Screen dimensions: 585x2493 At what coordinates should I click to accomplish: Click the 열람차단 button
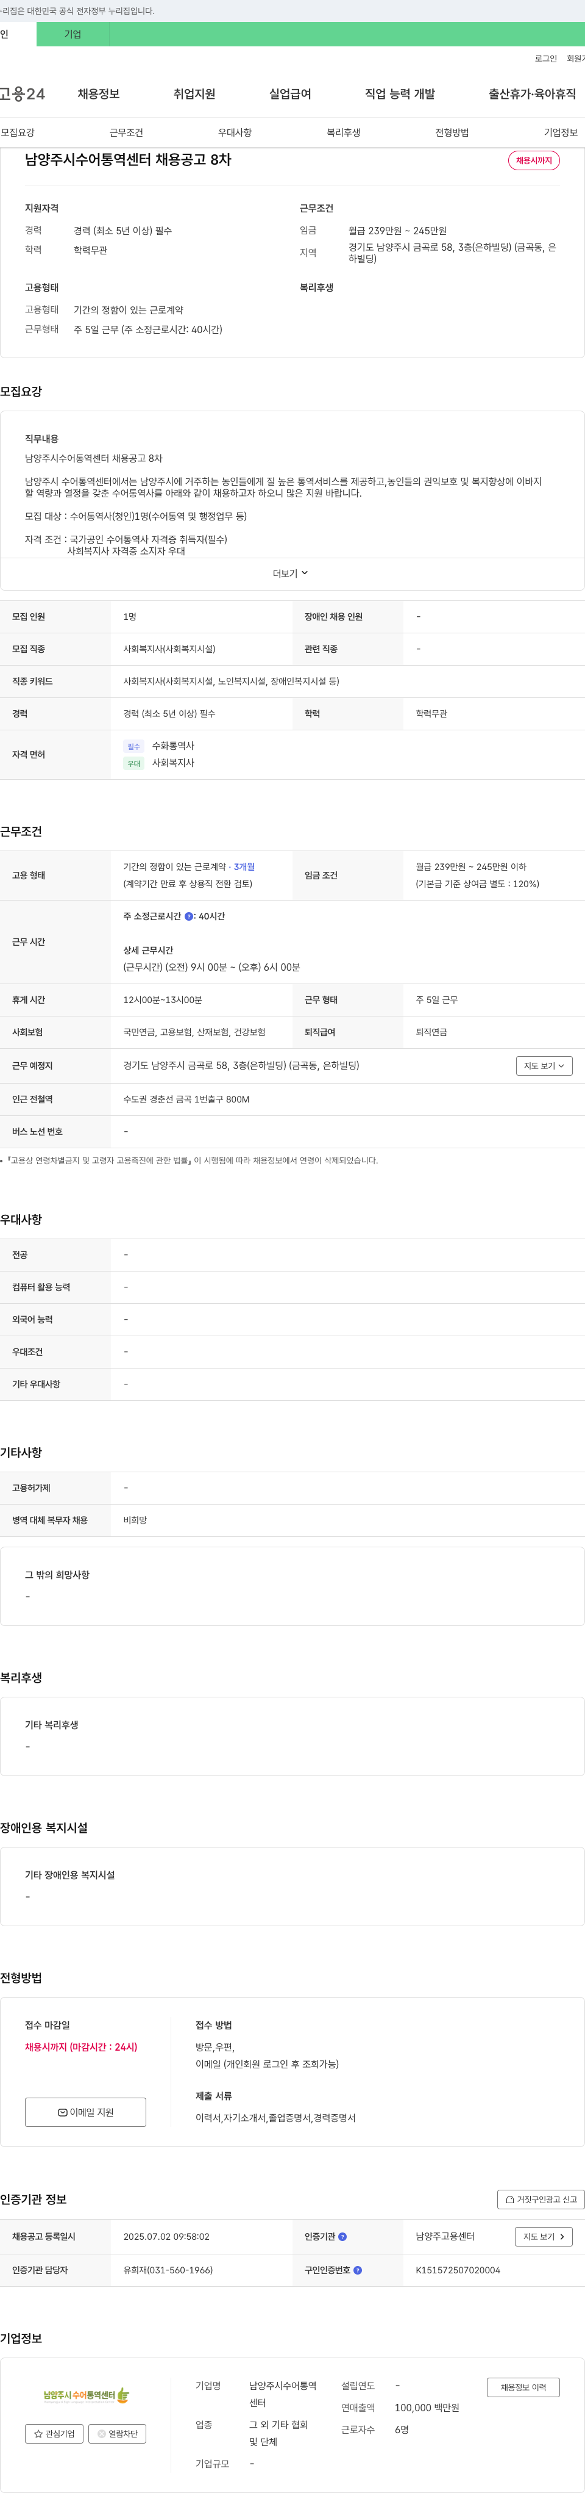(117, 2433)
